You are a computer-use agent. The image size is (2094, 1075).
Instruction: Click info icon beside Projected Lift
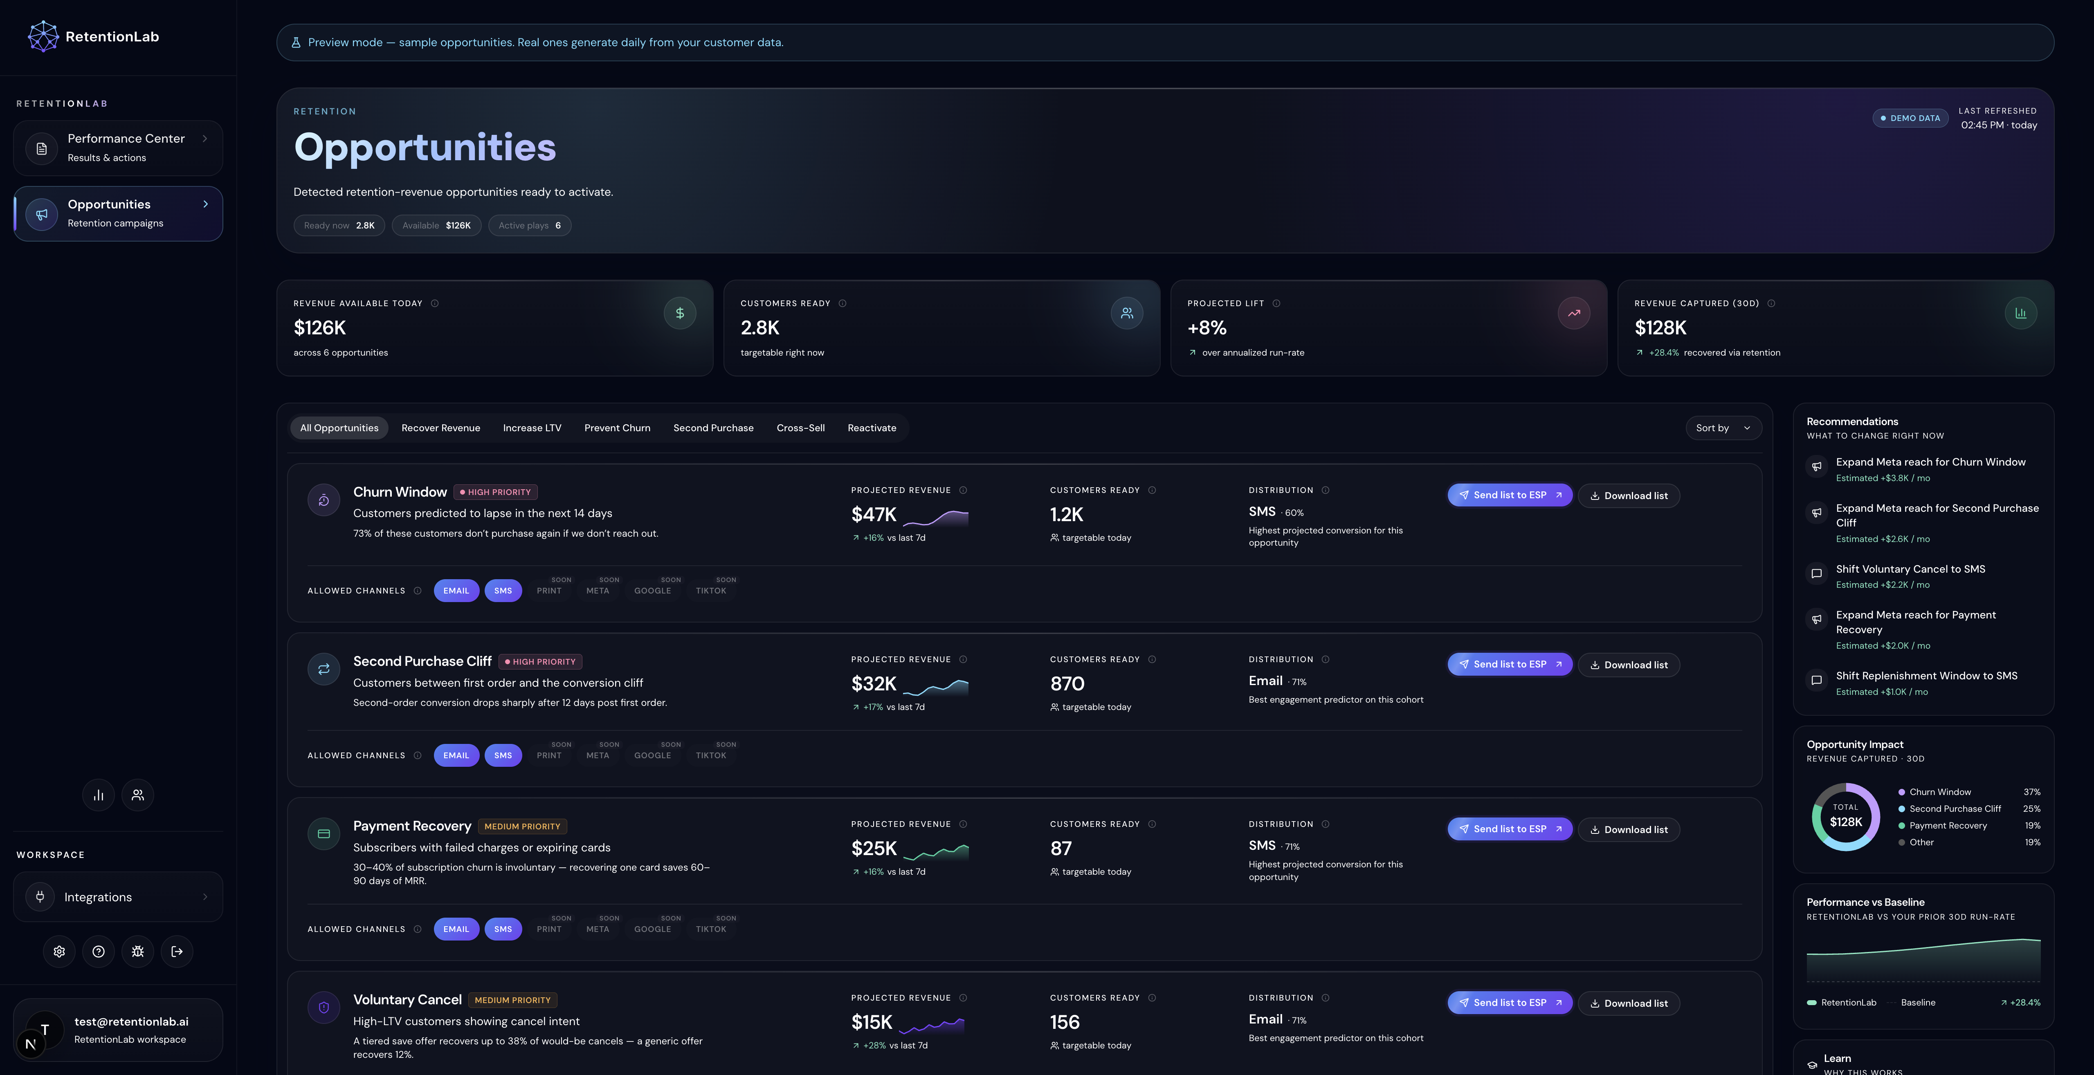coord(1276,303)
